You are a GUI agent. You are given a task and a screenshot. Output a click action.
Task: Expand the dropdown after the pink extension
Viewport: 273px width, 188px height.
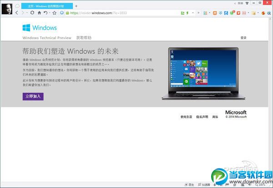248,13
